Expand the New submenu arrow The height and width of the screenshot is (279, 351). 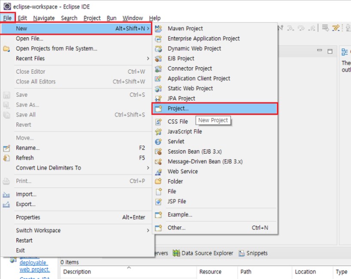pyautogui.click(x=148, y=28)
